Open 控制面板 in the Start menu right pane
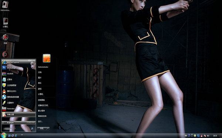The height and width of the screenshot is (138, 222). click(x=41, y=100)
